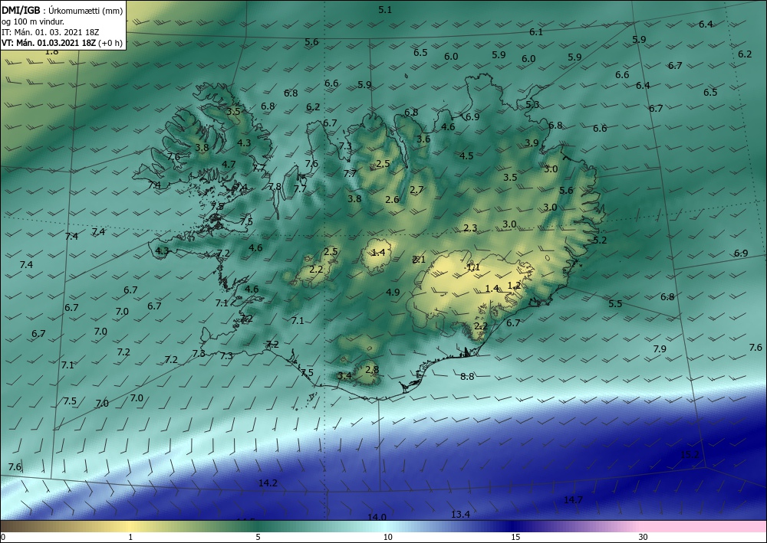
Task: Click the map value 14.0
Action: (x=377, y=517)
